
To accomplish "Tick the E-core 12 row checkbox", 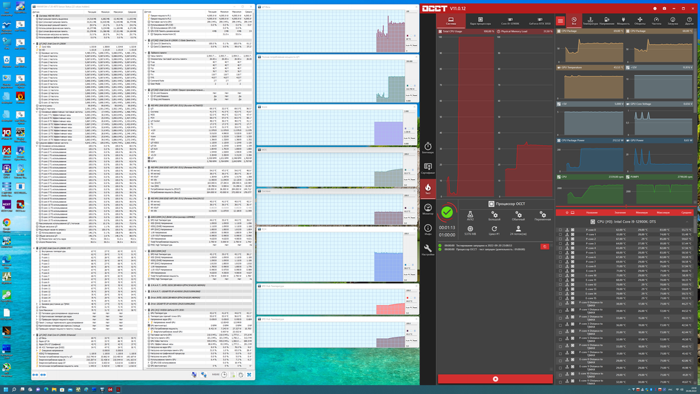I will (x=560, y=284).
